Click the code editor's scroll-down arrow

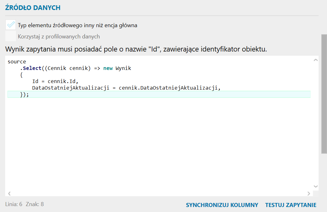click(x=315, y=186)
